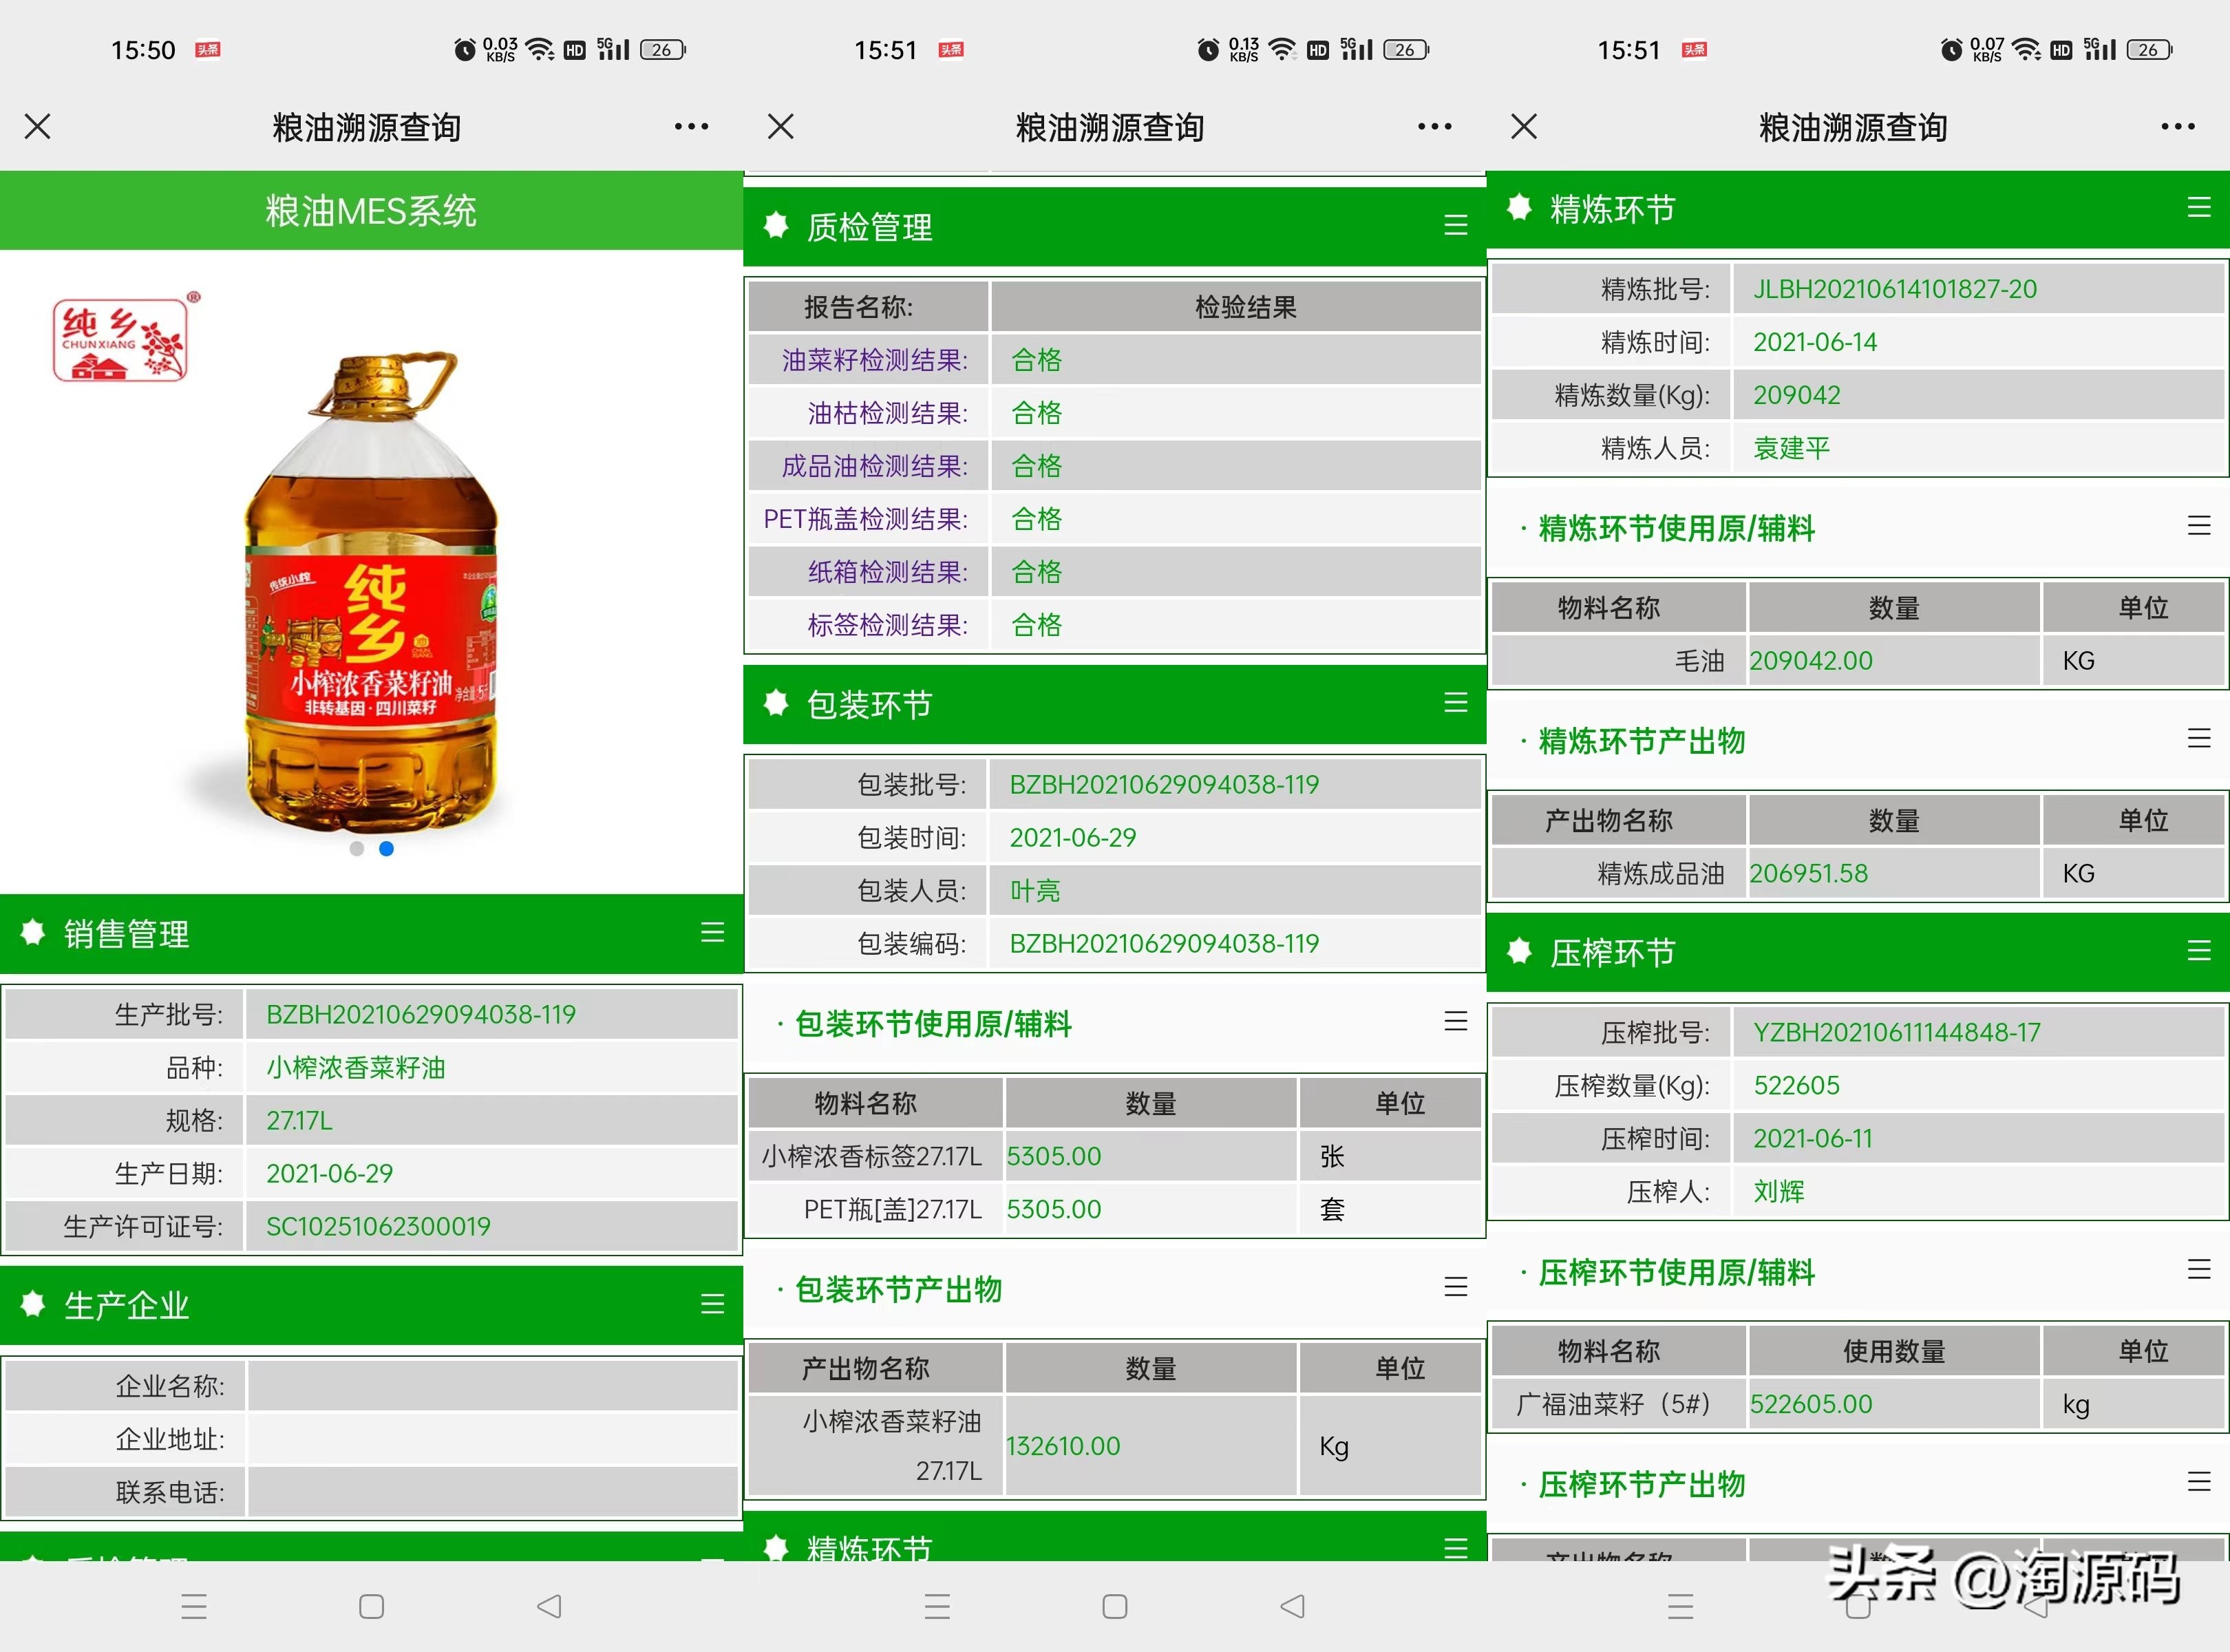Select the second carousel dot
The width and height of the screenshot is (2230, 1652).
[387, 849]
